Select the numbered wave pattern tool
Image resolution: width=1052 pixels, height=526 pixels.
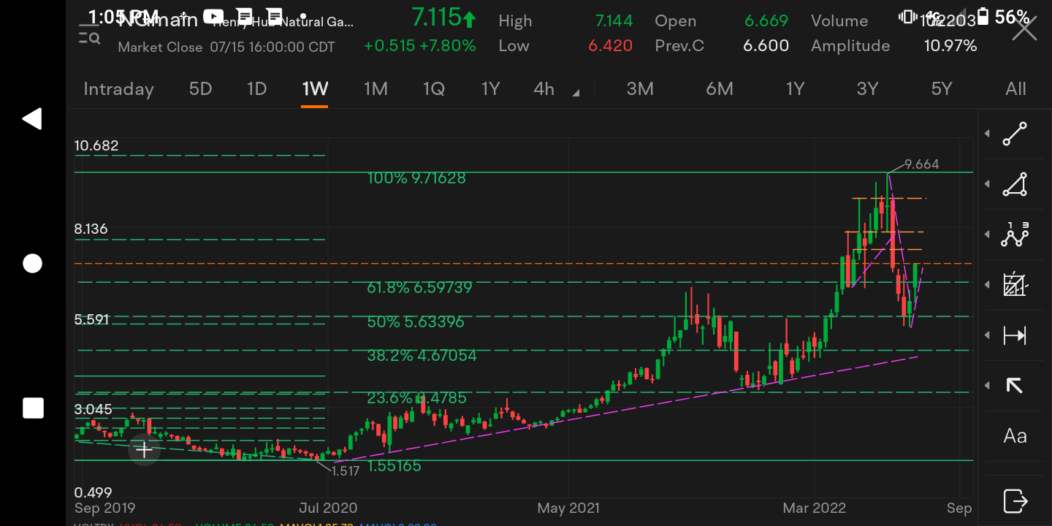[x=1015, y=235]
